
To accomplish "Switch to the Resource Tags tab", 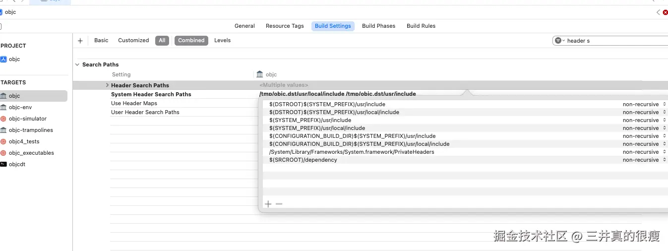I will 285,26.
